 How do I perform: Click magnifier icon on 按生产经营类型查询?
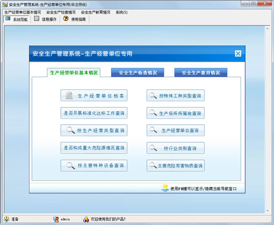(71, 130)
